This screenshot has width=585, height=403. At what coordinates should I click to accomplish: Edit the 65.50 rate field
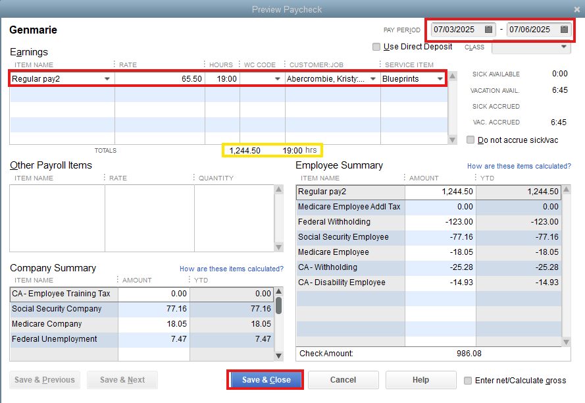160,79
